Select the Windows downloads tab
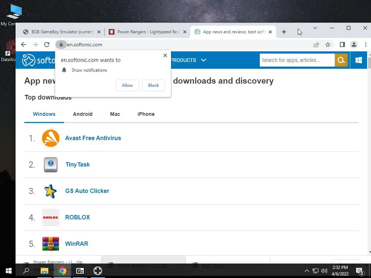This screenshot has height=278, width=371. click(x=44, y=114)
